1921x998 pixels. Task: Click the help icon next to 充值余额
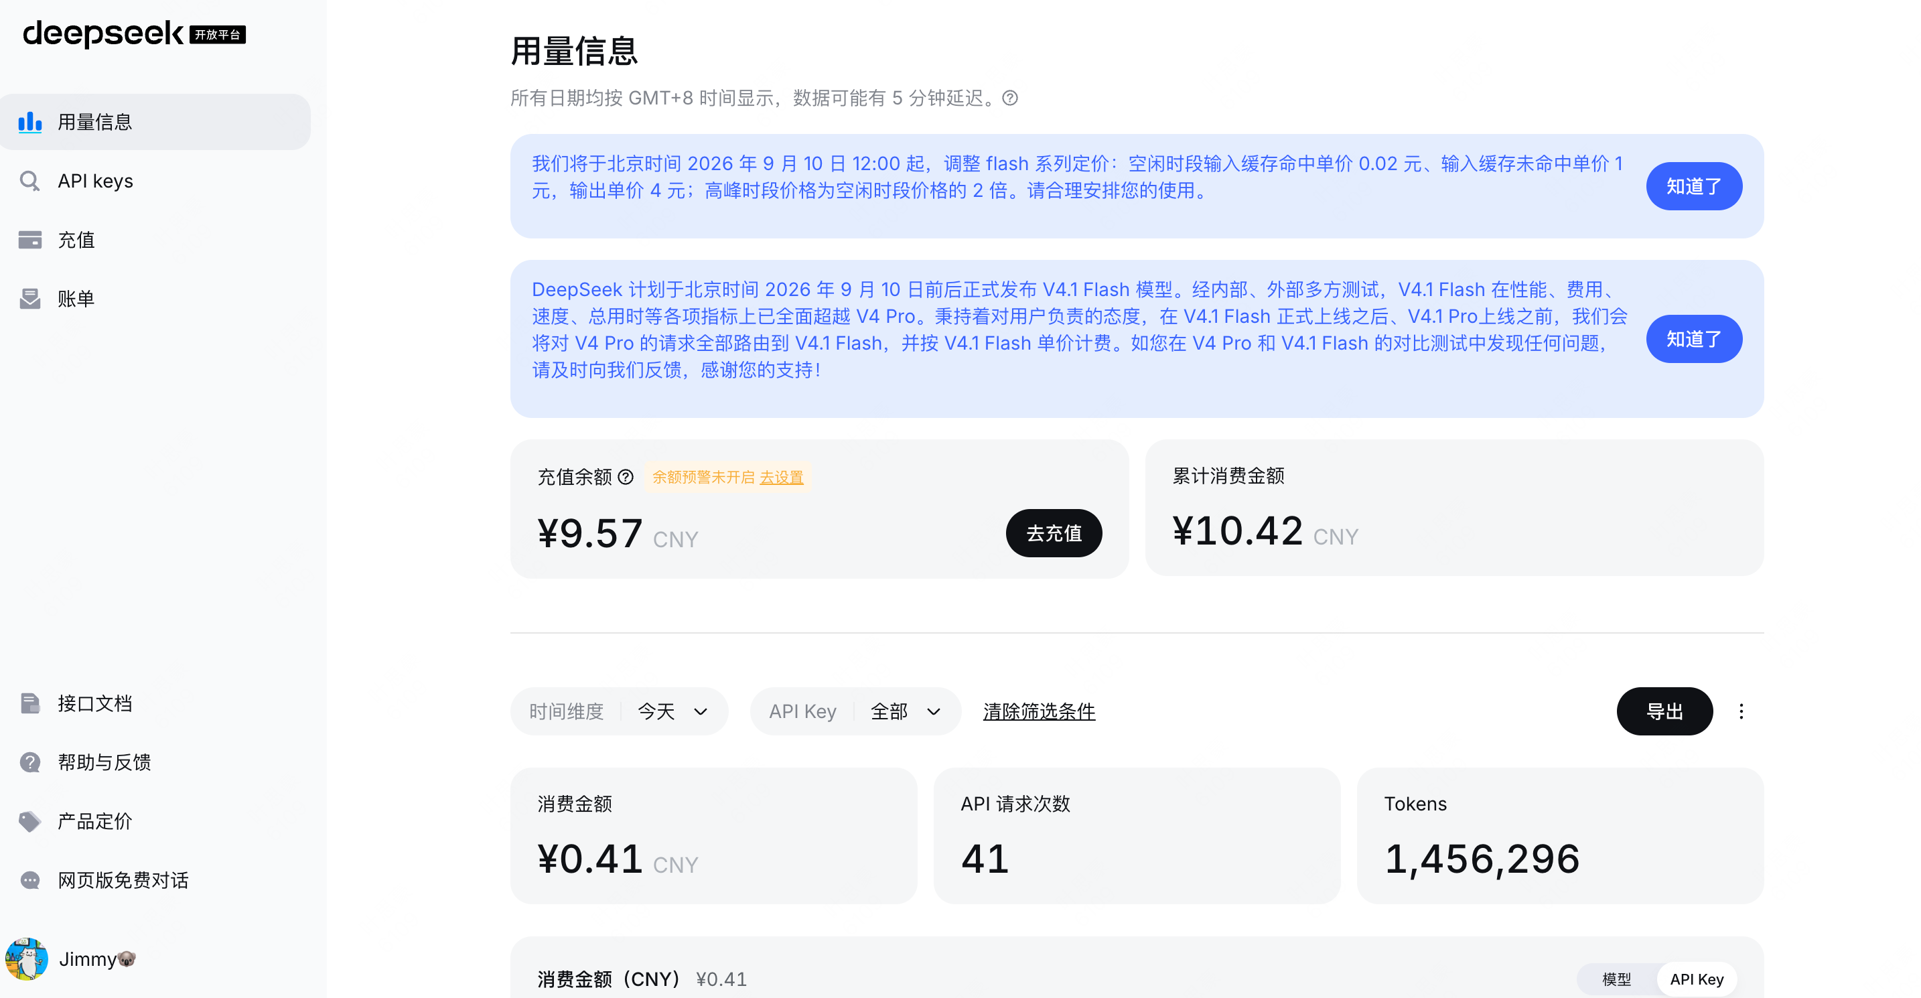pyautogui.click(x=626, y=477)
